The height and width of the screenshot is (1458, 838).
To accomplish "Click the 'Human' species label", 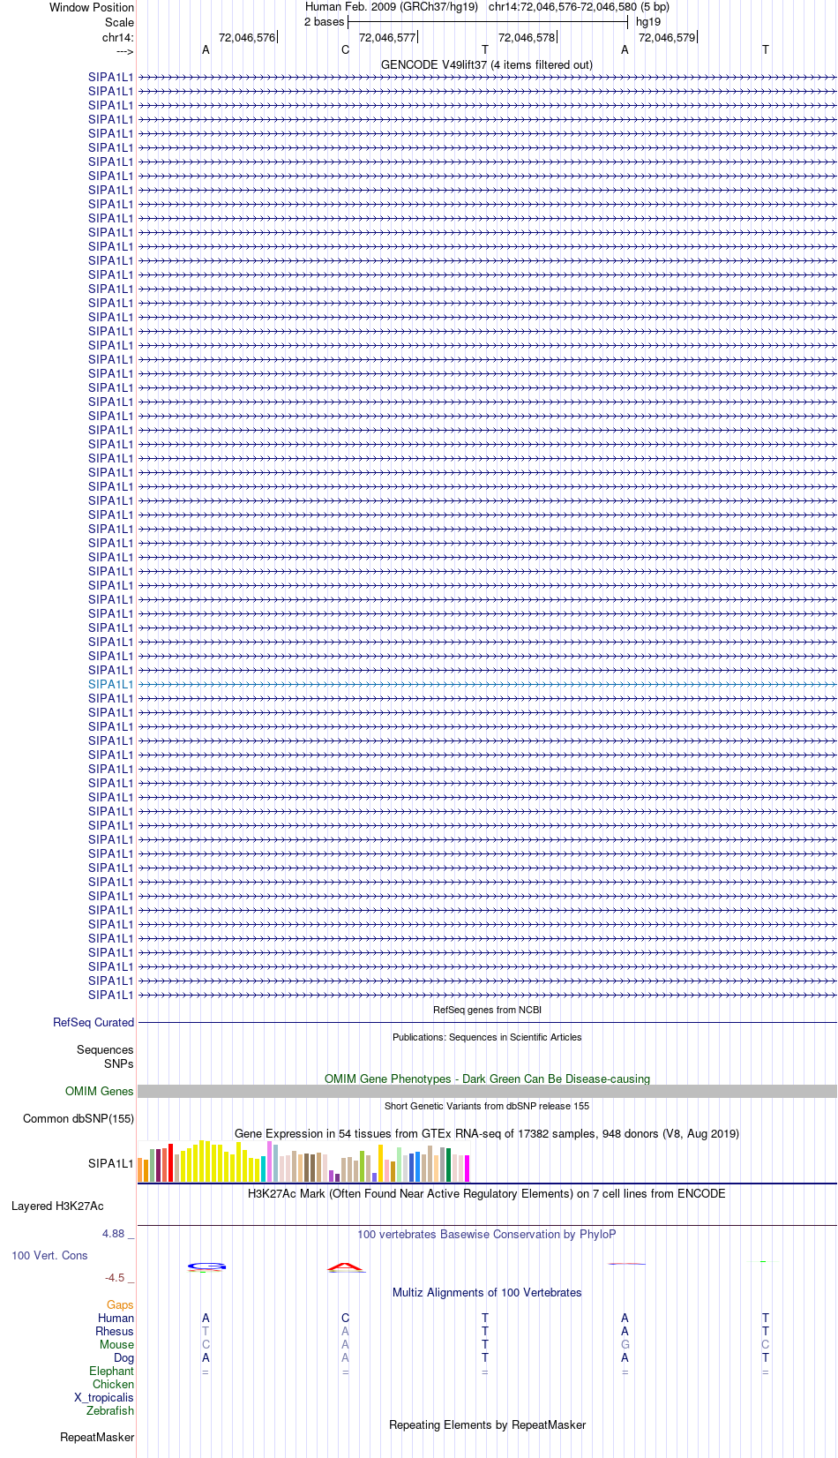I will coord(116,1318).
